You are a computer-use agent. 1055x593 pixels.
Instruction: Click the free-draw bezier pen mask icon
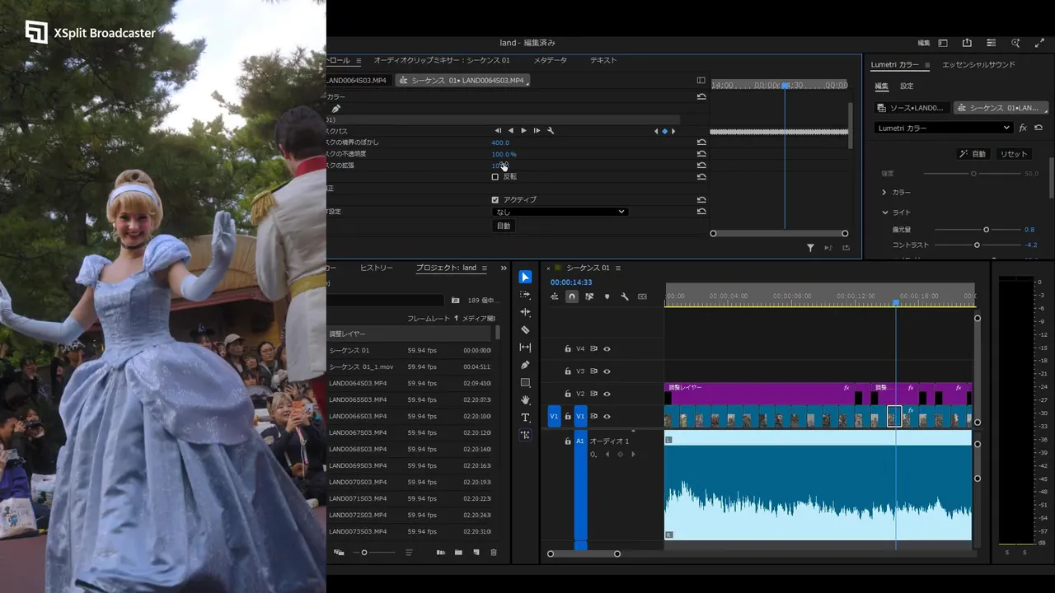tap(335, 109)
